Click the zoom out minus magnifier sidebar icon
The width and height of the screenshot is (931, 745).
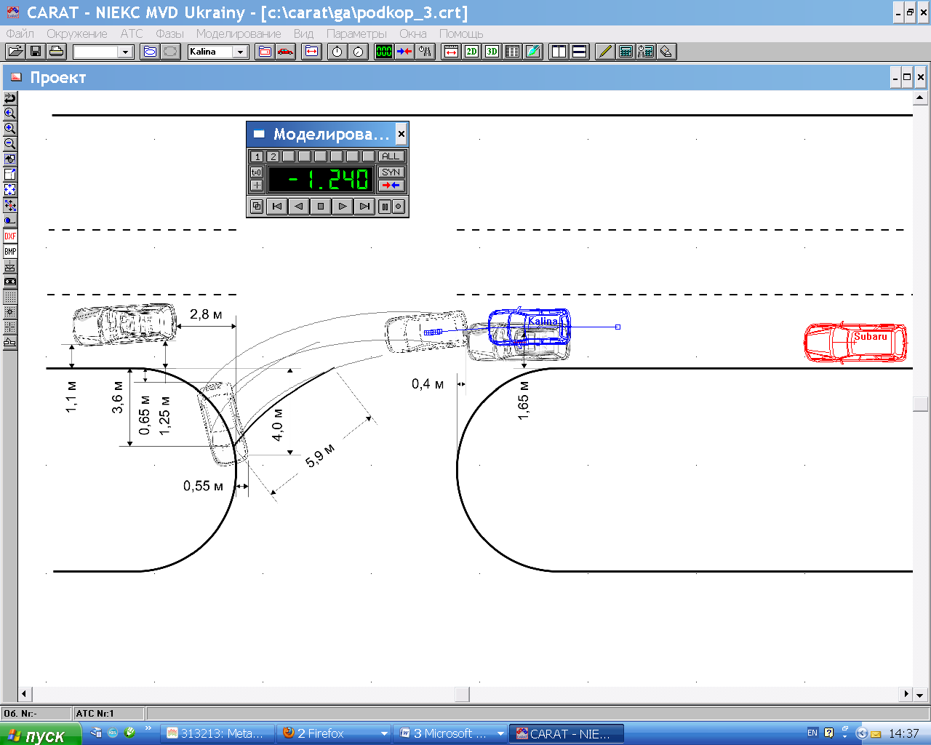[10, 144]
